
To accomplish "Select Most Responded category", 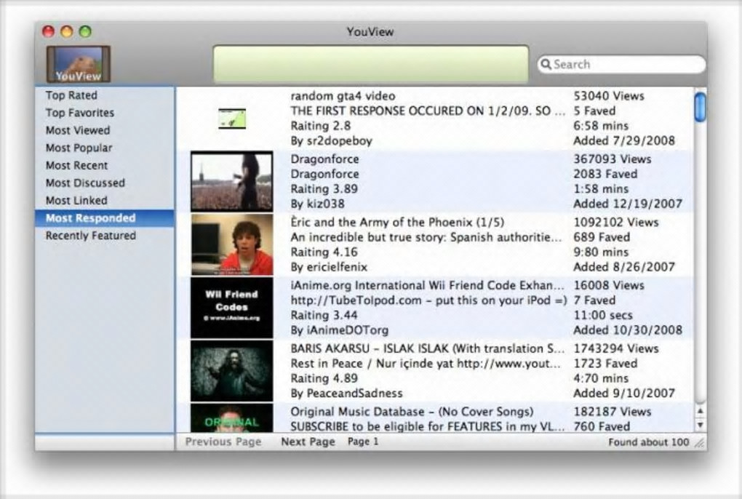I will tap(105, 218).
